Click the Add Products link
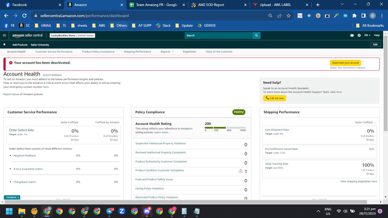The height and width of the screenshot is (218, 388). pyautogui.click(x=20, y=45)
